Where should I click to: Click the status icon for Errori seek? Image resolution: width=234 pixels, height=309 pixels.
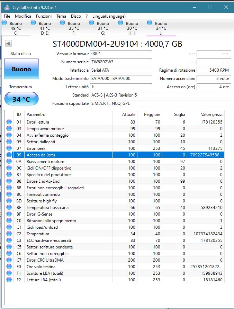click(x=9, y=148)
